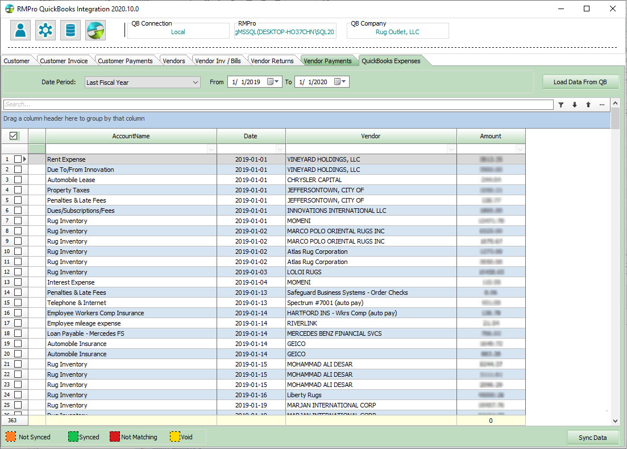Screen dimensions: 627x449
Task: Check the Rent Expense row checkbox
Action: click(18, 159)
